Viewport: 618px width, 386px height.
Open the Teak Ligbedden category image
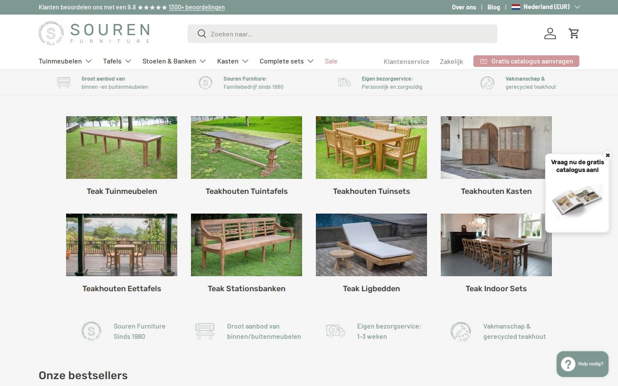tap(371, 245)
